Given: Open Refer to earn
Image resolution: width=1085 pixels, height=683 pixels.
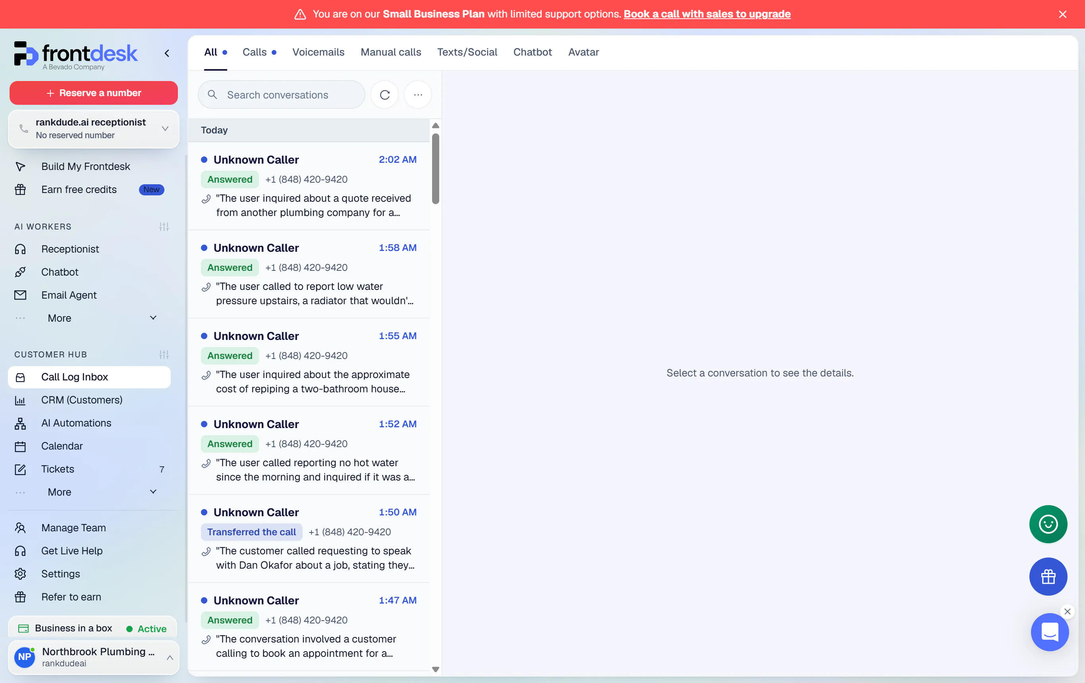Looking at the screenshot, I should [89, 597].
